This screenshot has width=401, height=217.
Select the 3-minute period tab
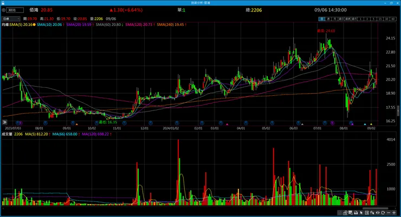(367, 19)
